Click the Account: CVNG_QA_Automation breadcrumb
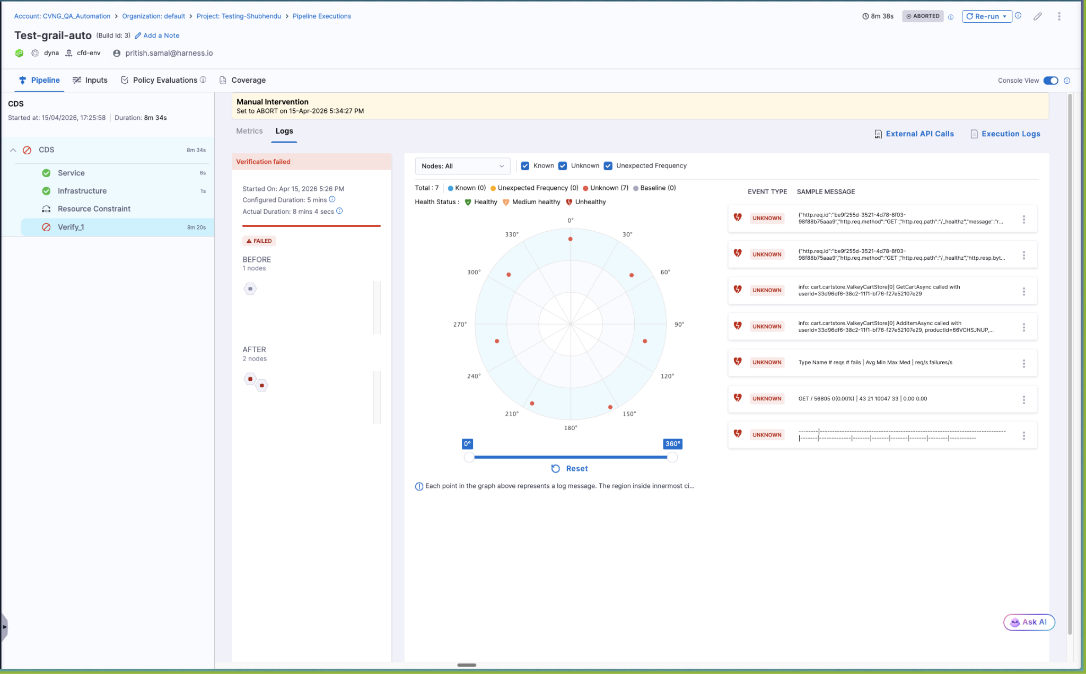This screenshot has height=674, width=1086. pyautogui.click(x=62, y=16)
